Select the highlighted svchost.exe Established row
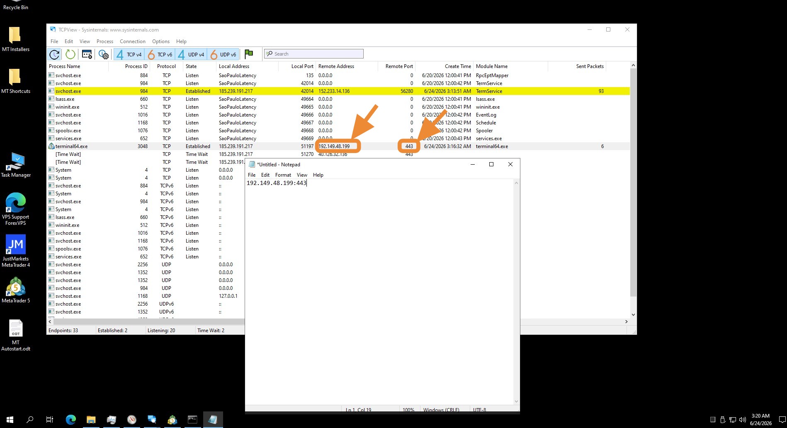The image size is (787, 428). click(338, 91)
